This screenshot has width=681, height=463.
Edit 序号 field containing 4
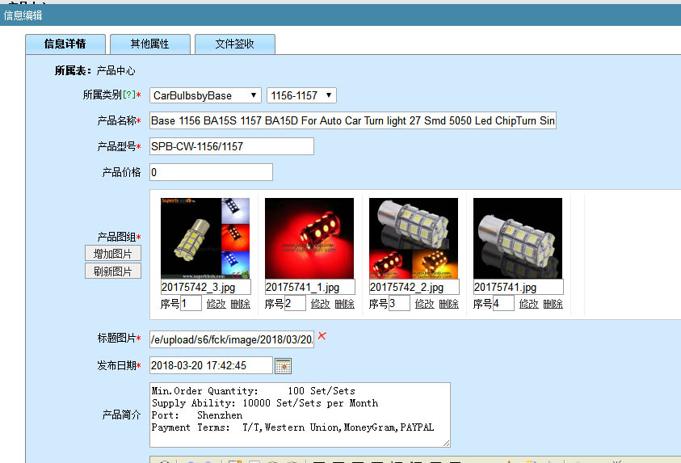pyautogui.click(x=504, y=303)
